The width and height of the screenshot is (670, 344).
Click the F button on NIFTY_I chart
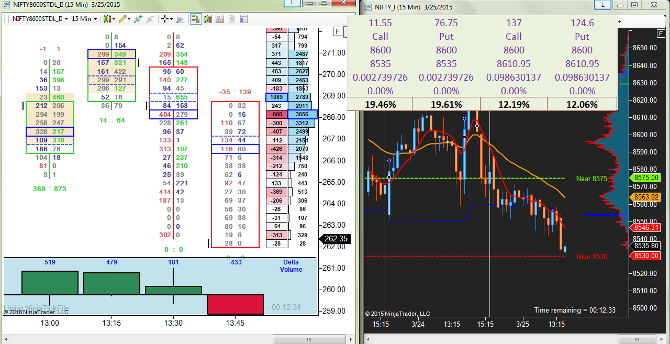[x=661, y=33]
